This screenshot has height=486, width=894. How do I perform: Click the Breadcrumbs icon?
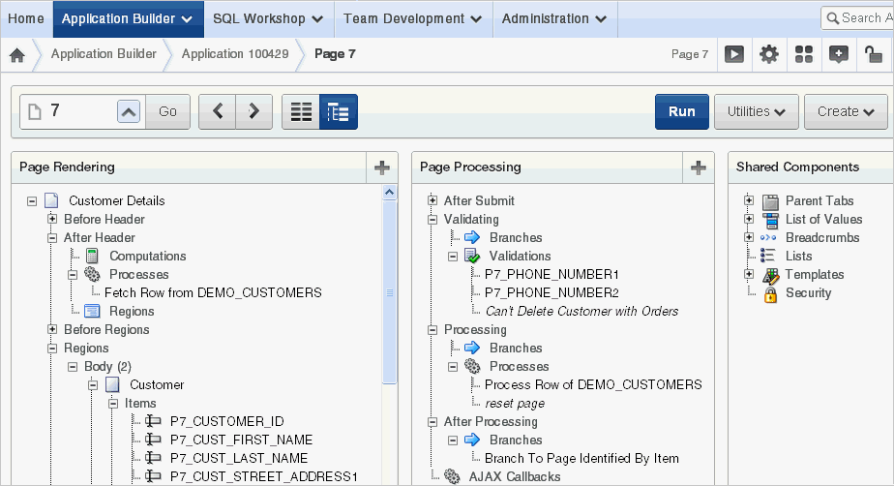click(x=768, y=238)
